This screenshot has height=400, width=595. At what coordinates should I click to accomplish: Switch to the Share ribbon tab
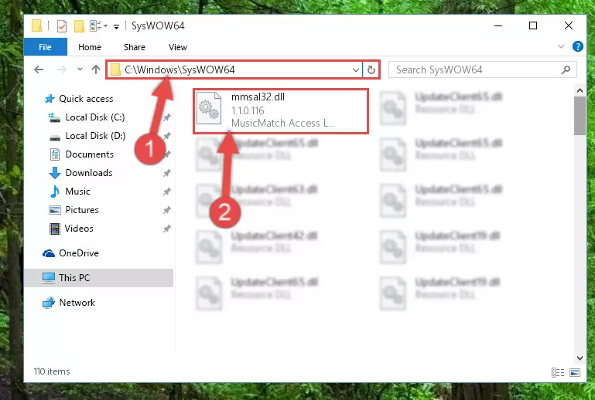click(135, 47)
